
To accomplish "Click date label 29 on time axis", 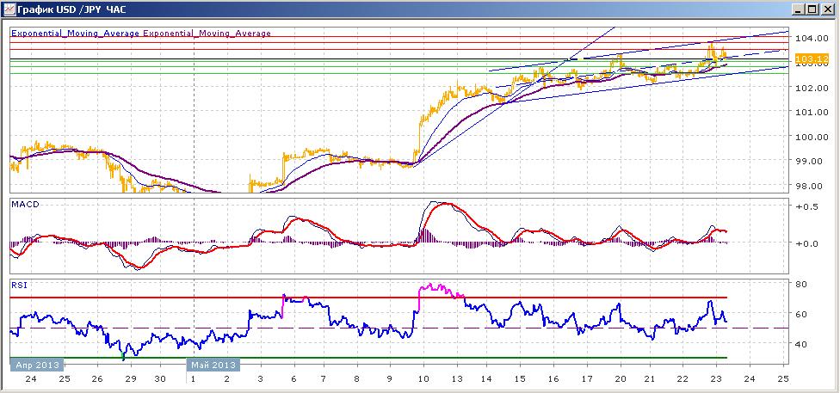I will (130, 378).
